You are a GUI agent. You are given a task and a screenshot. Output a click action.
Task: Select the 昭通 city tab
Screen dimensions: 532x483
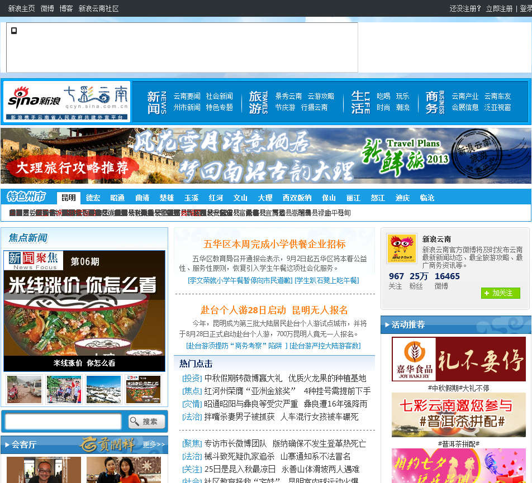tap(117, 198)
